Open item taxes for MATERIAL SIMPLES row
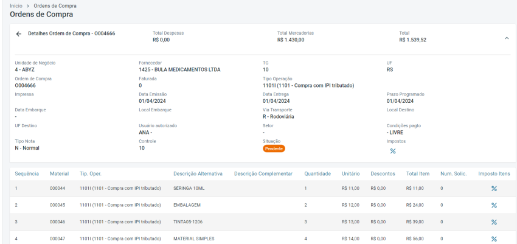Screen dimensions: 517x244 pyautogui.click(x=494, y=239)
